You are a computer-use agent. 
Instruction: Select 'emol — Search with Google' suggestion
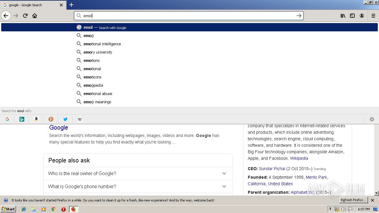[x=189, y=27]
